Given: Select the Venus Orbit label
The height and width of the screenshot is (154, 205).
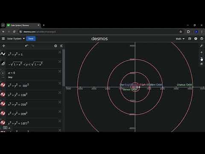Looking at the screenshot, I should pyautogui.click(x=129, y=89).
